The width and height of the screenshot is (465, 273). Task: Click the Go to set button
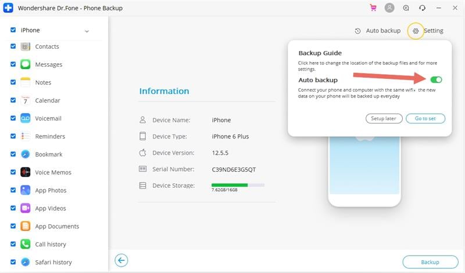tap(425, 118)
